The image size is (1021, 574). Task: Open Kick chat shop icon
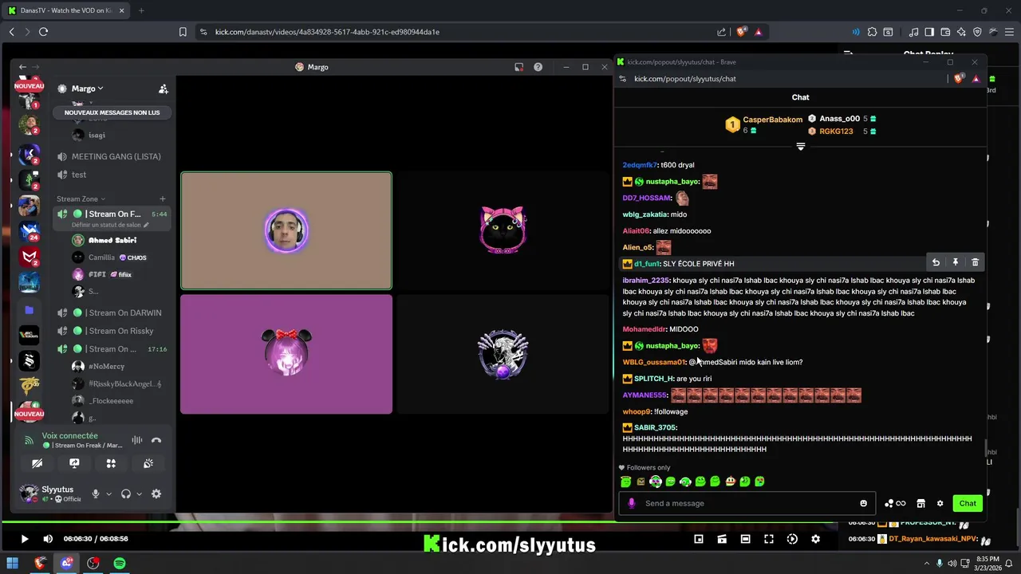pyautogui.click(x=920, y=503)
